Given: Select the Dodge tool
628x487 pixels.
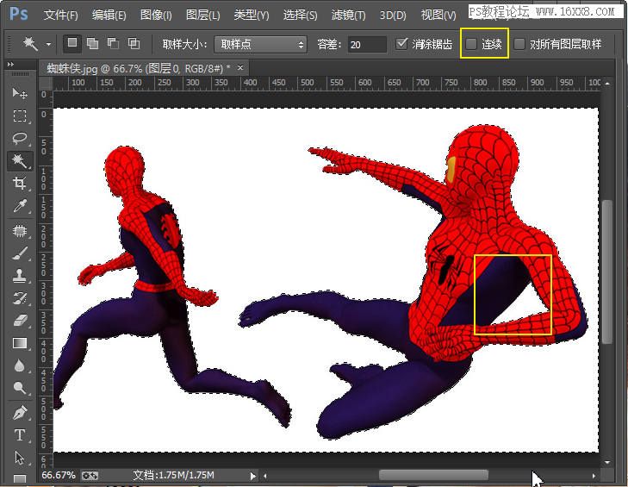Looking at the screenshot, I should pos(19,388).
